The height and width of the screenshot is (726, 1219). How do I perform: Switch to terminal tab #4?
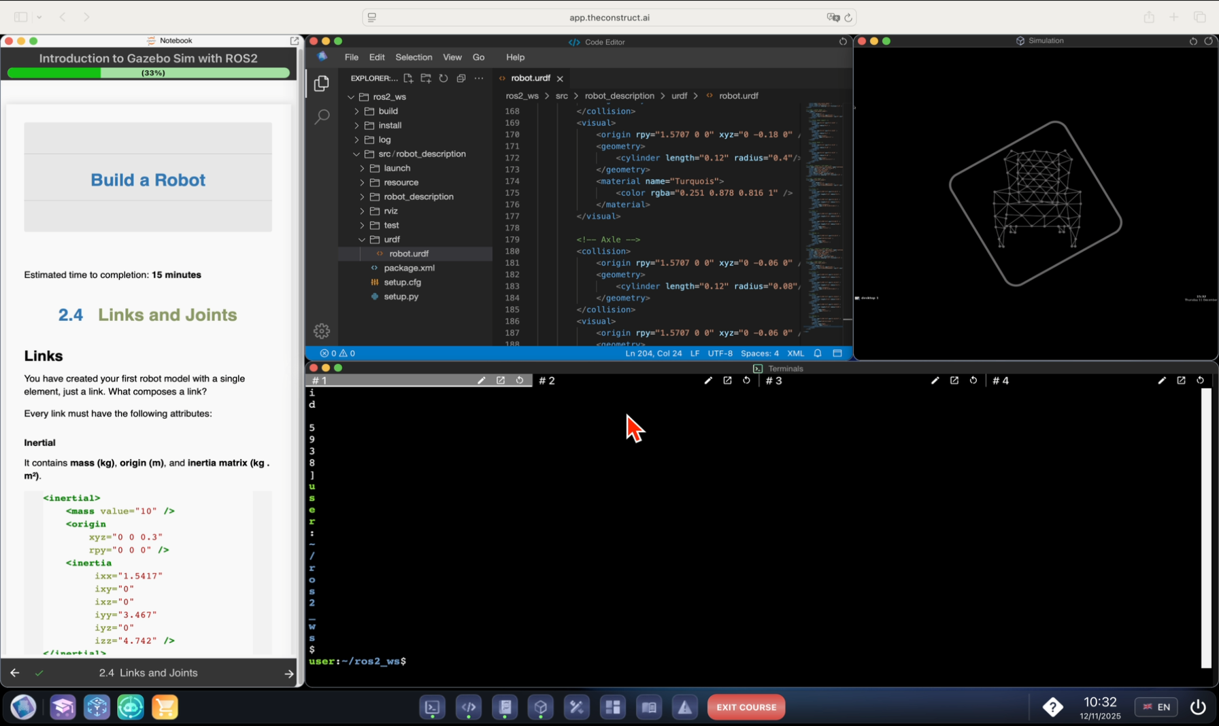coord(1001,381)
